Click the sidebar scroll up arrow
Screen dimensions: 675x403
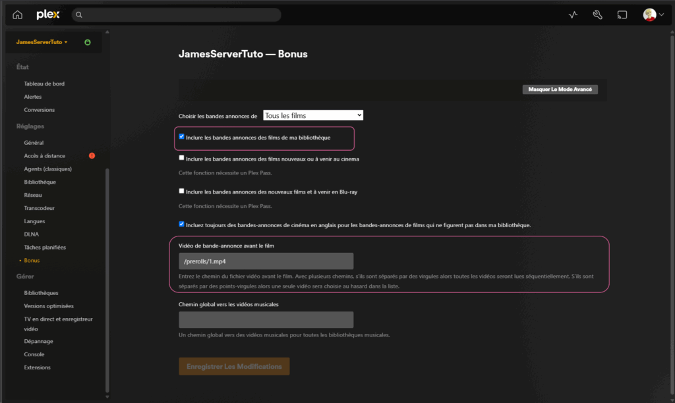[x=107, y=32]
